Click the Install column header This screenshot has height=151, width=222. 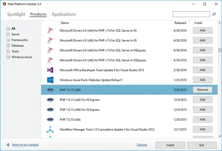(198, 23)
